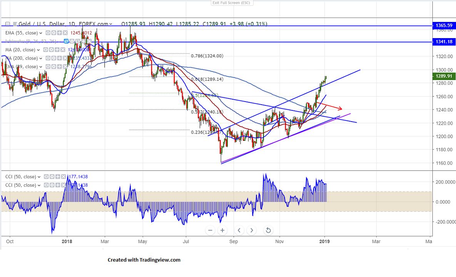456x277 pixels.
Task: Hide the MA (200, close) line
Action: [x=48, y=58]
